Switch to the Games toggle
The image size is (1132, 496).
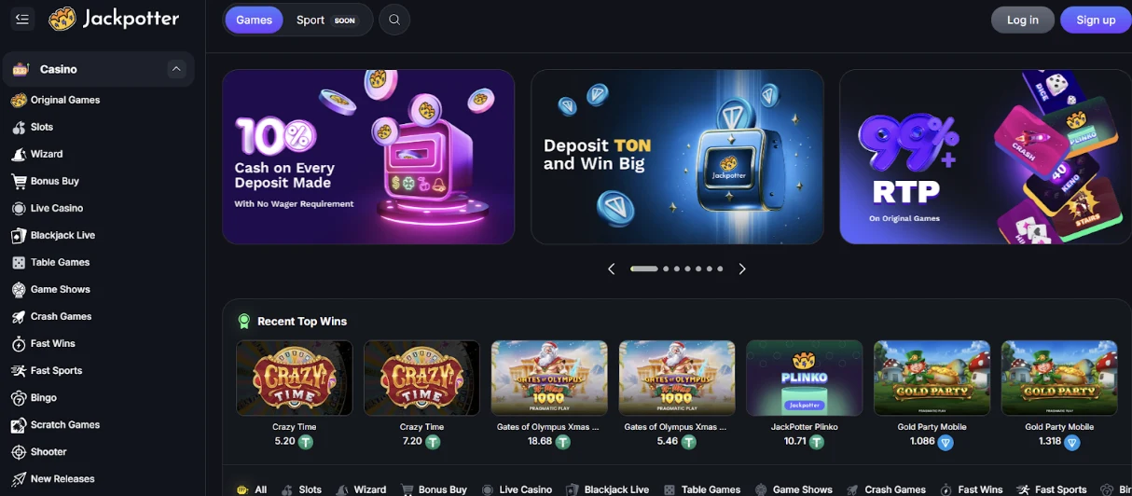tap(254, 20)
